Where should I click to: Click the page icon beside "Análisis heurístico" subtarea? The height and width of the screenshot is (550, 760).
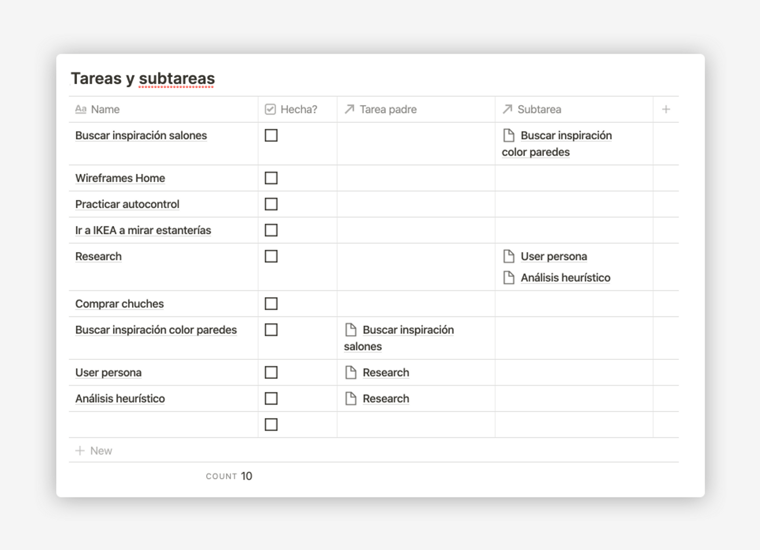(509, 278)
